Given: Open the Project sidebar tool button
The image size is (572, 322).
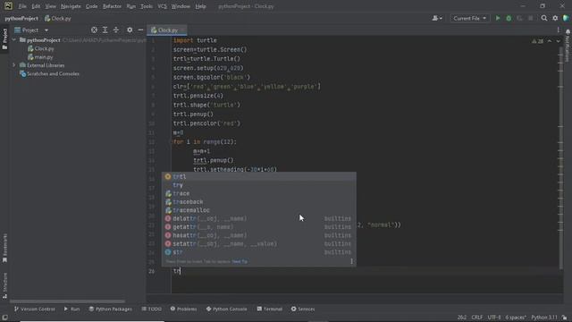Looking at the screenshot, I should point(4,39).
